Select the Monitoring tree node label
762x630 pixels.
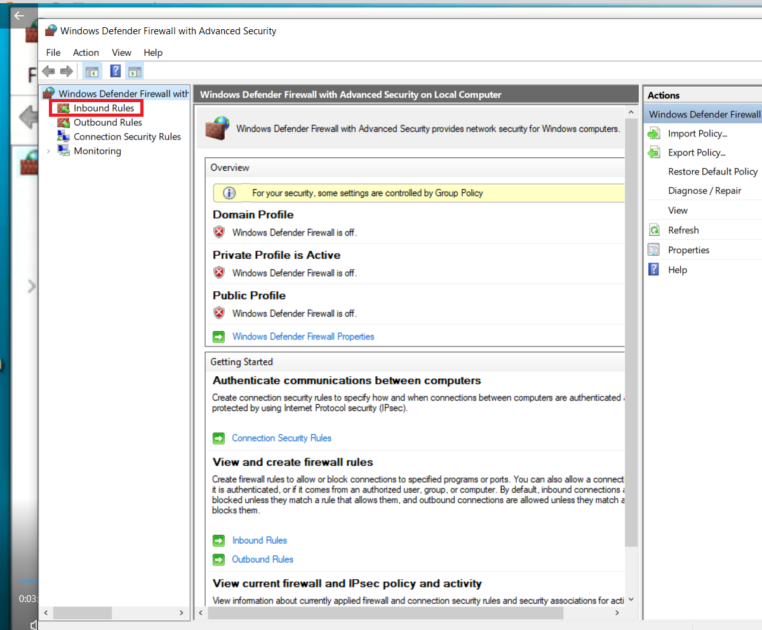(x=97, y=151)
